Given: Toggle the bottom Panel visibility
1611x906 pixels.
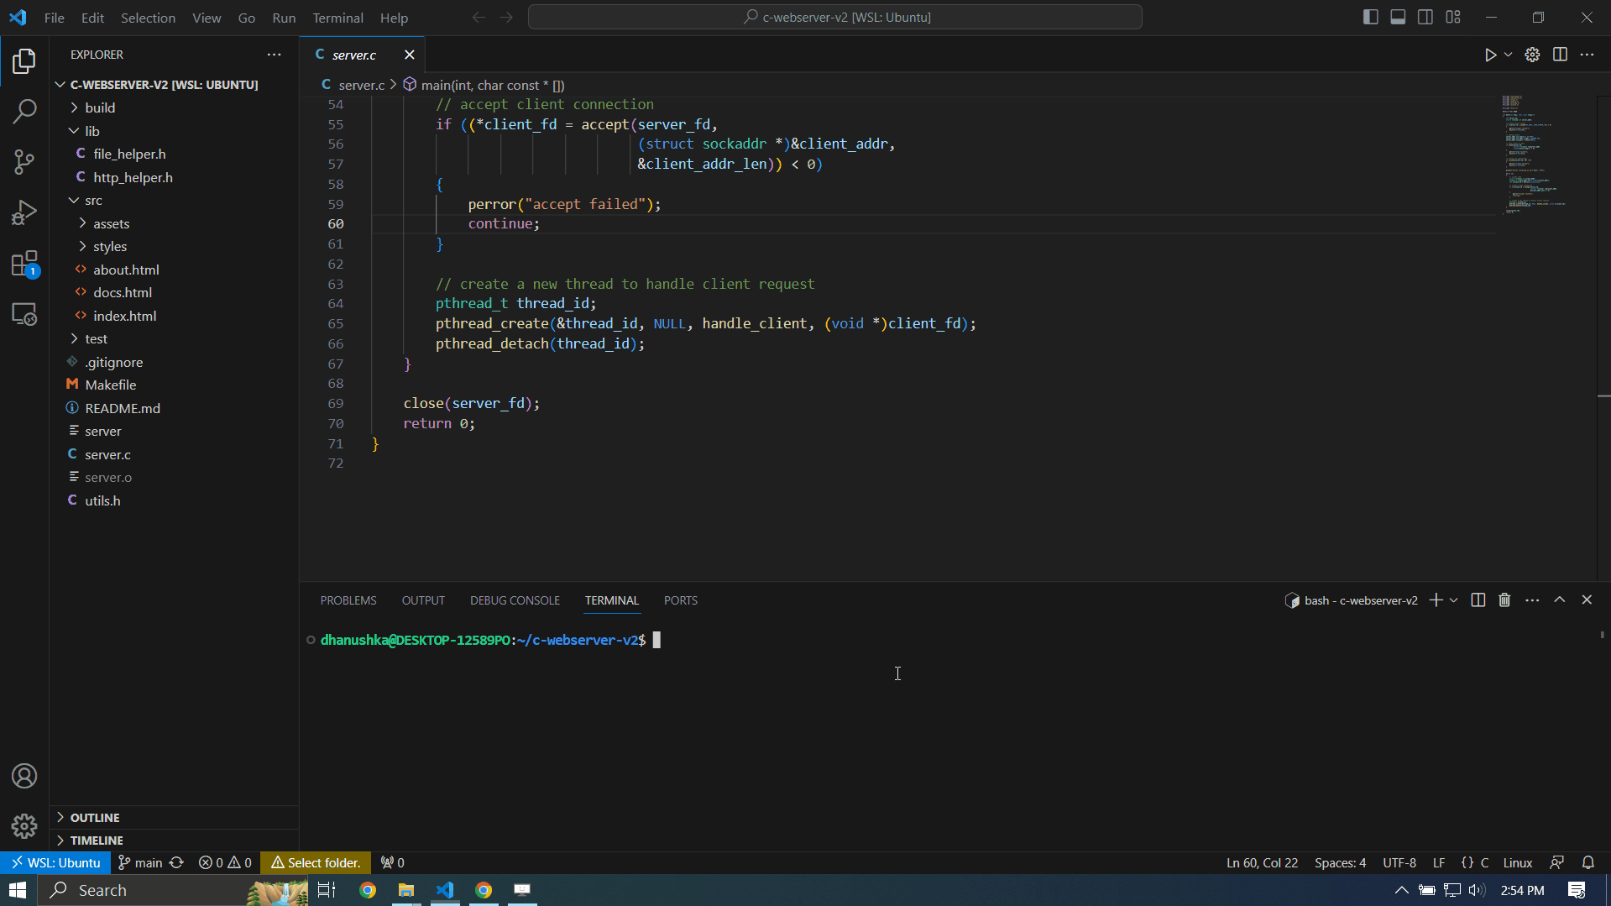Looking at the screenshot, I should [1398, 18].
